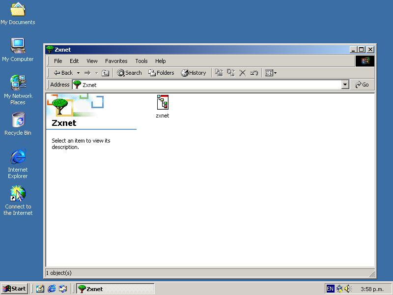Click the Move To toolbar icon

(x=219, y=73)
